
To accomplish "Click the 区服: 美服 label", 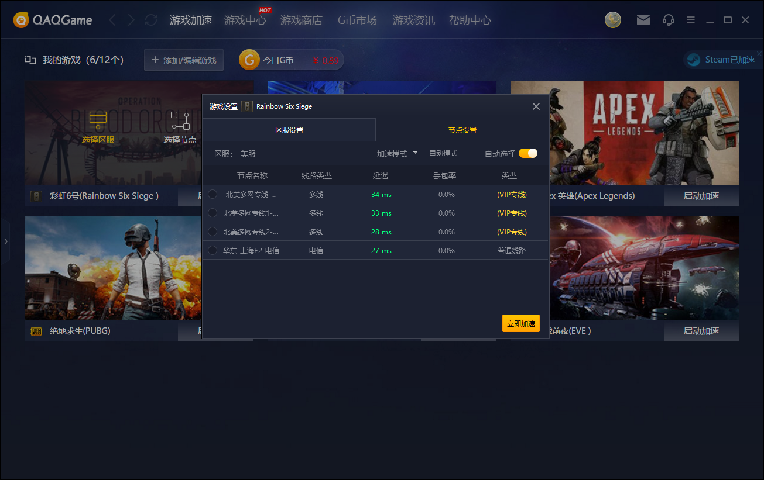I will pos(235,154).
